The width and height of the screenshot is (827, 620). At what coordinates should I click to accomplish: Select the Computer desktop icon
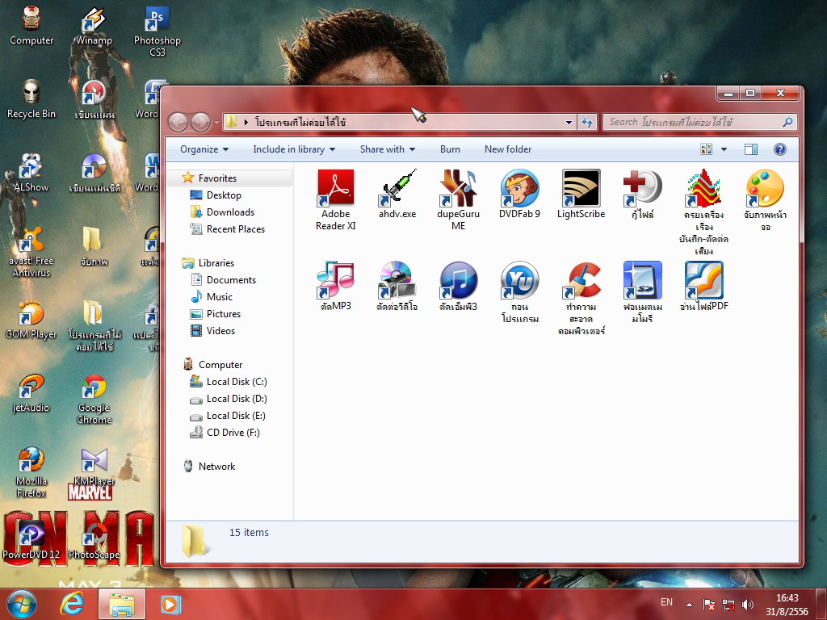(x=31, y=27)
